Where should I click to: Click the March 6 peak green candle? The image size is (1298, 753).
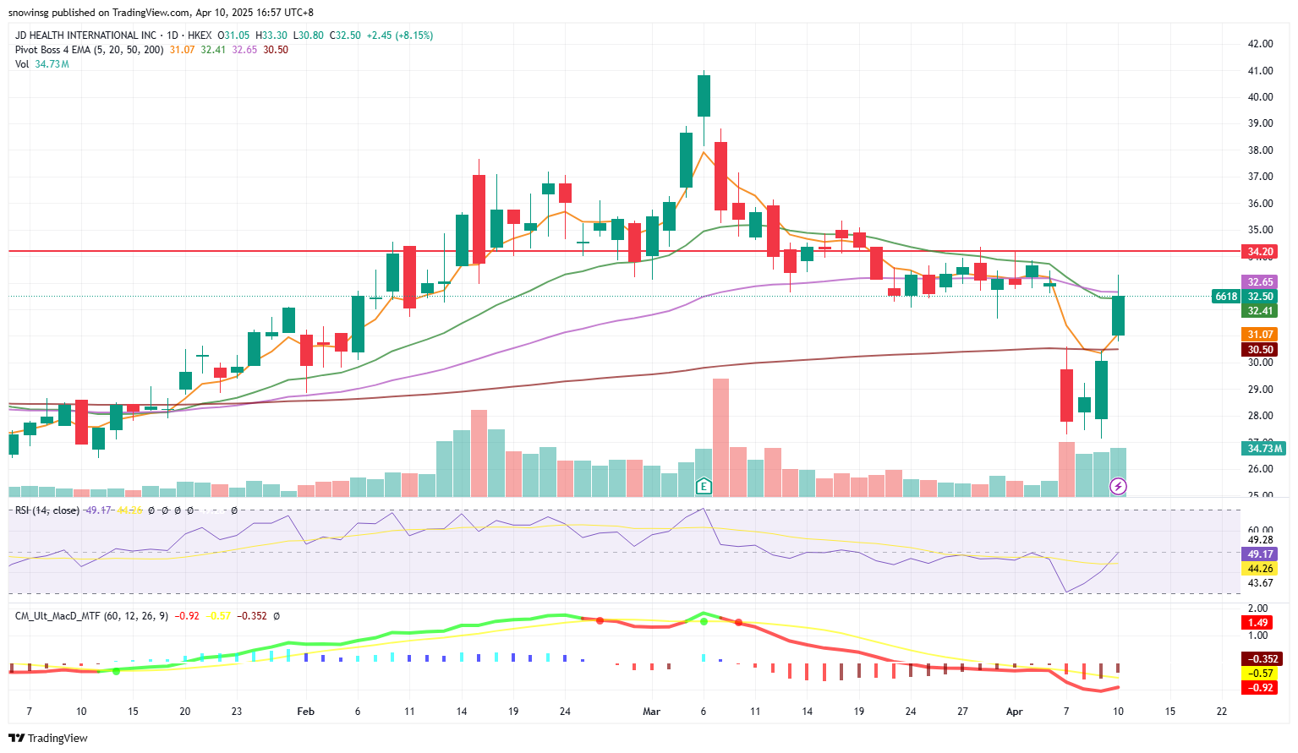(704, 95)
